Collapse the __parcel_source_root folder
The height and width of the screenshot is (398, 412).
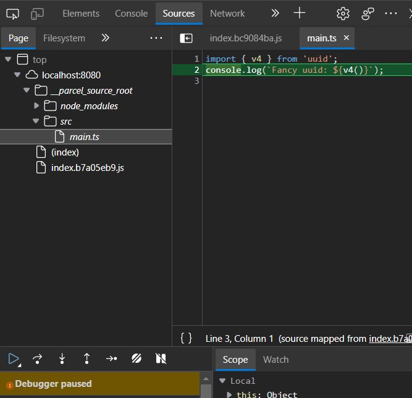click(27, 90)
